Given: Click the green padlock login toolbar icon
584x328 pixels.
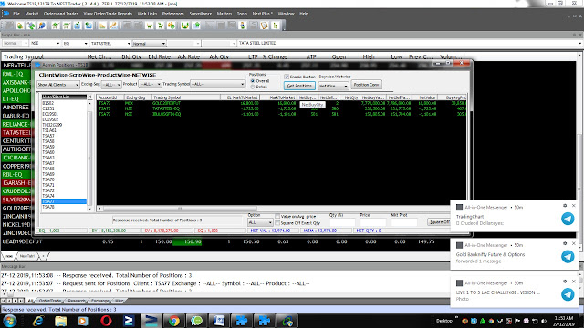Looking at the screenshot, I should pyautogui.click(x=20, y=26).
